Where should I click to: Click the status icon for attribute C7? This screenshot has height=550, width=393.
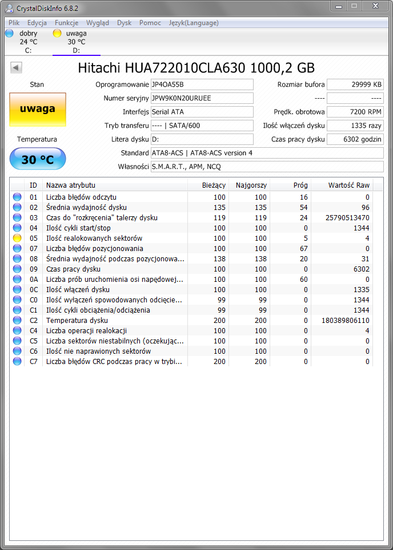(x=17, y=361)
